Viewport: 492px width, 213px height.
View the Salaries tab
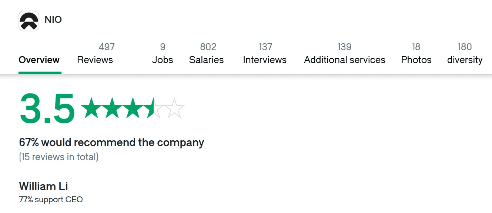(x=207, y=54)
